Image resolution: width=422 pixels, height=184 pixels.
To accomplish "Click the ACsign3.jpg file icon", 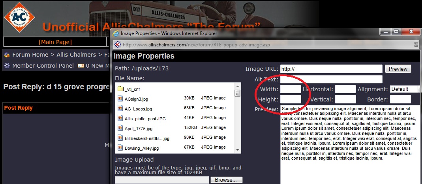I will pyautogui.click(x=120, y=99).
